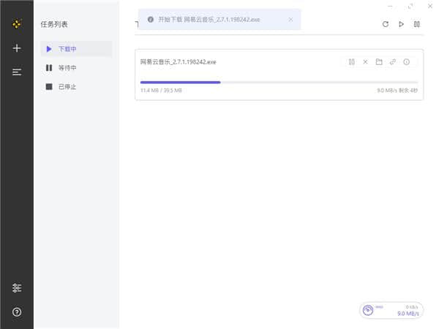Pause all tasks from the top toolbar
The width and height of the screenshot is (439, 329).
pyautogui.click(x=416, y=24)
